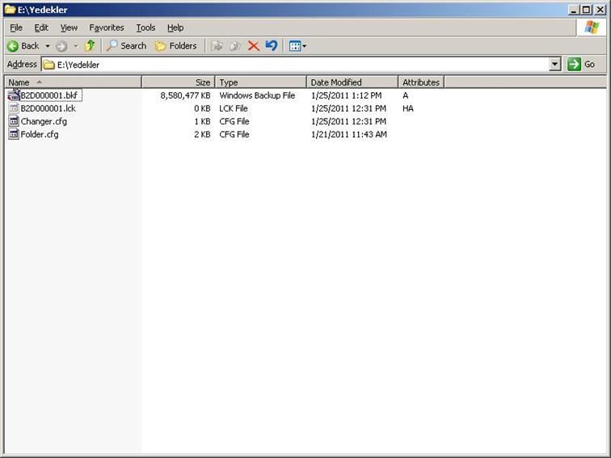Click the Changer.cfg file name
611x458 pixels.
44,121
